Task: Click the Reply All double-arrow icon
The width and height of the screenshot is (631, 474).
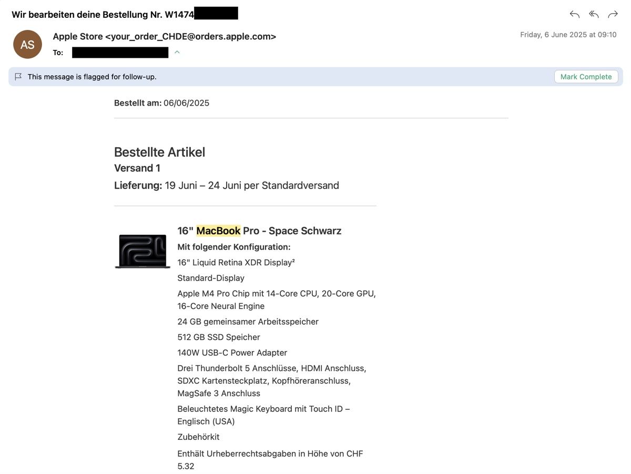Action: tap(594, 14)
